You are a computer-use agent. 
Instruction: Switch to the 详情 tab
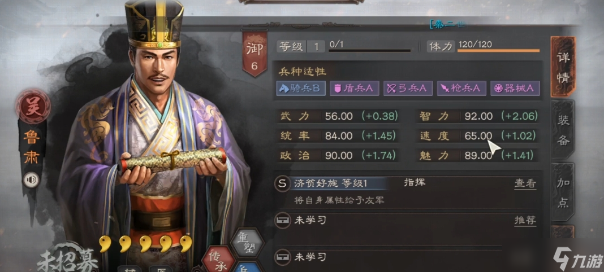pos(563,67)
